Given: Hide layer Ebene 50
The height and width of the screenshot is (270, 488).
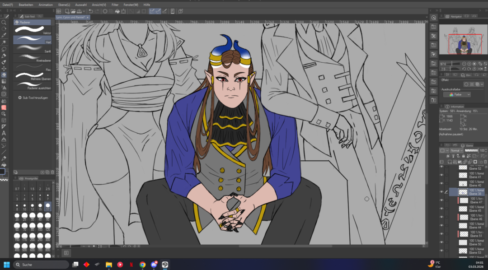Looking at the screenshot, I should (x=441, y=242).
